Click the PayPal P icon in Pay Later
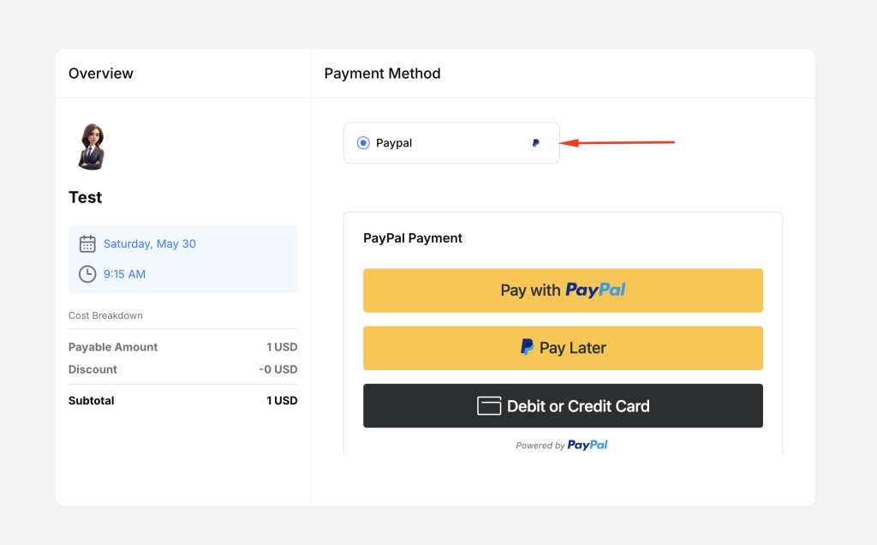Viewport: 877px width, 545px height. (x=528, y=347)
